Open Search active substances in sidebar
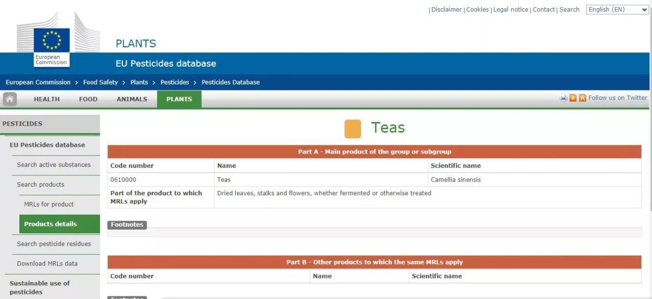652x299 pixels. pos(53,165)
